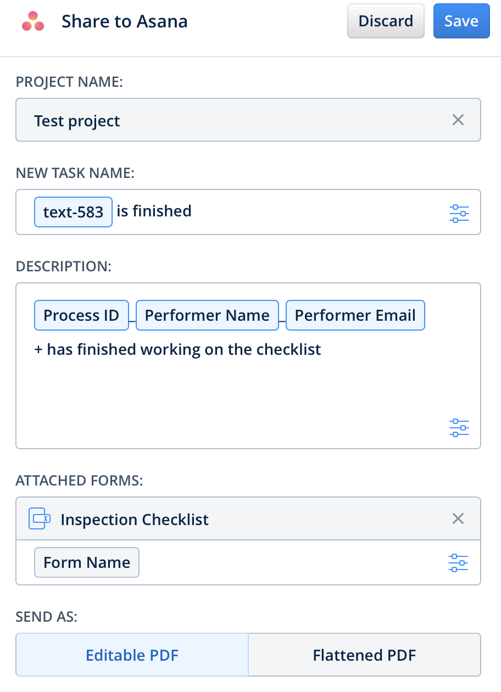Click the Performer Email variable tag

[x=355, y=315]
